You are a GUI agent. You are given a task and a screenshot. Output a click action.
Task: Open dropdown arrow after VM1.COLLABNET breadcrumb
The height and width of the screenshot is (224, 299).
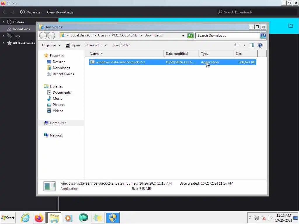(142, 35)
